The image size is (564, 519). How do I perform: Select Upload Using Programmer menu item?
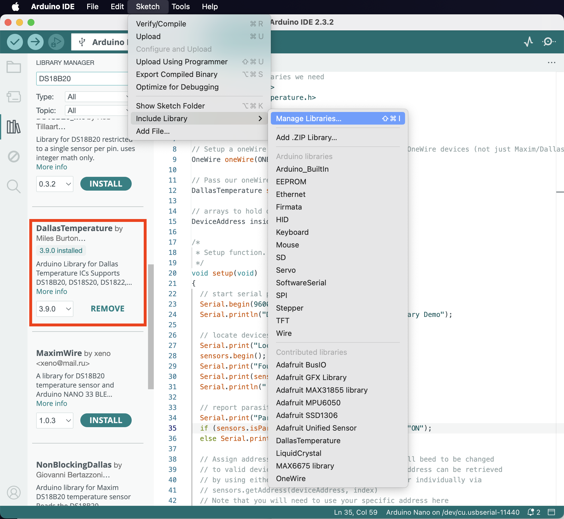199,62
